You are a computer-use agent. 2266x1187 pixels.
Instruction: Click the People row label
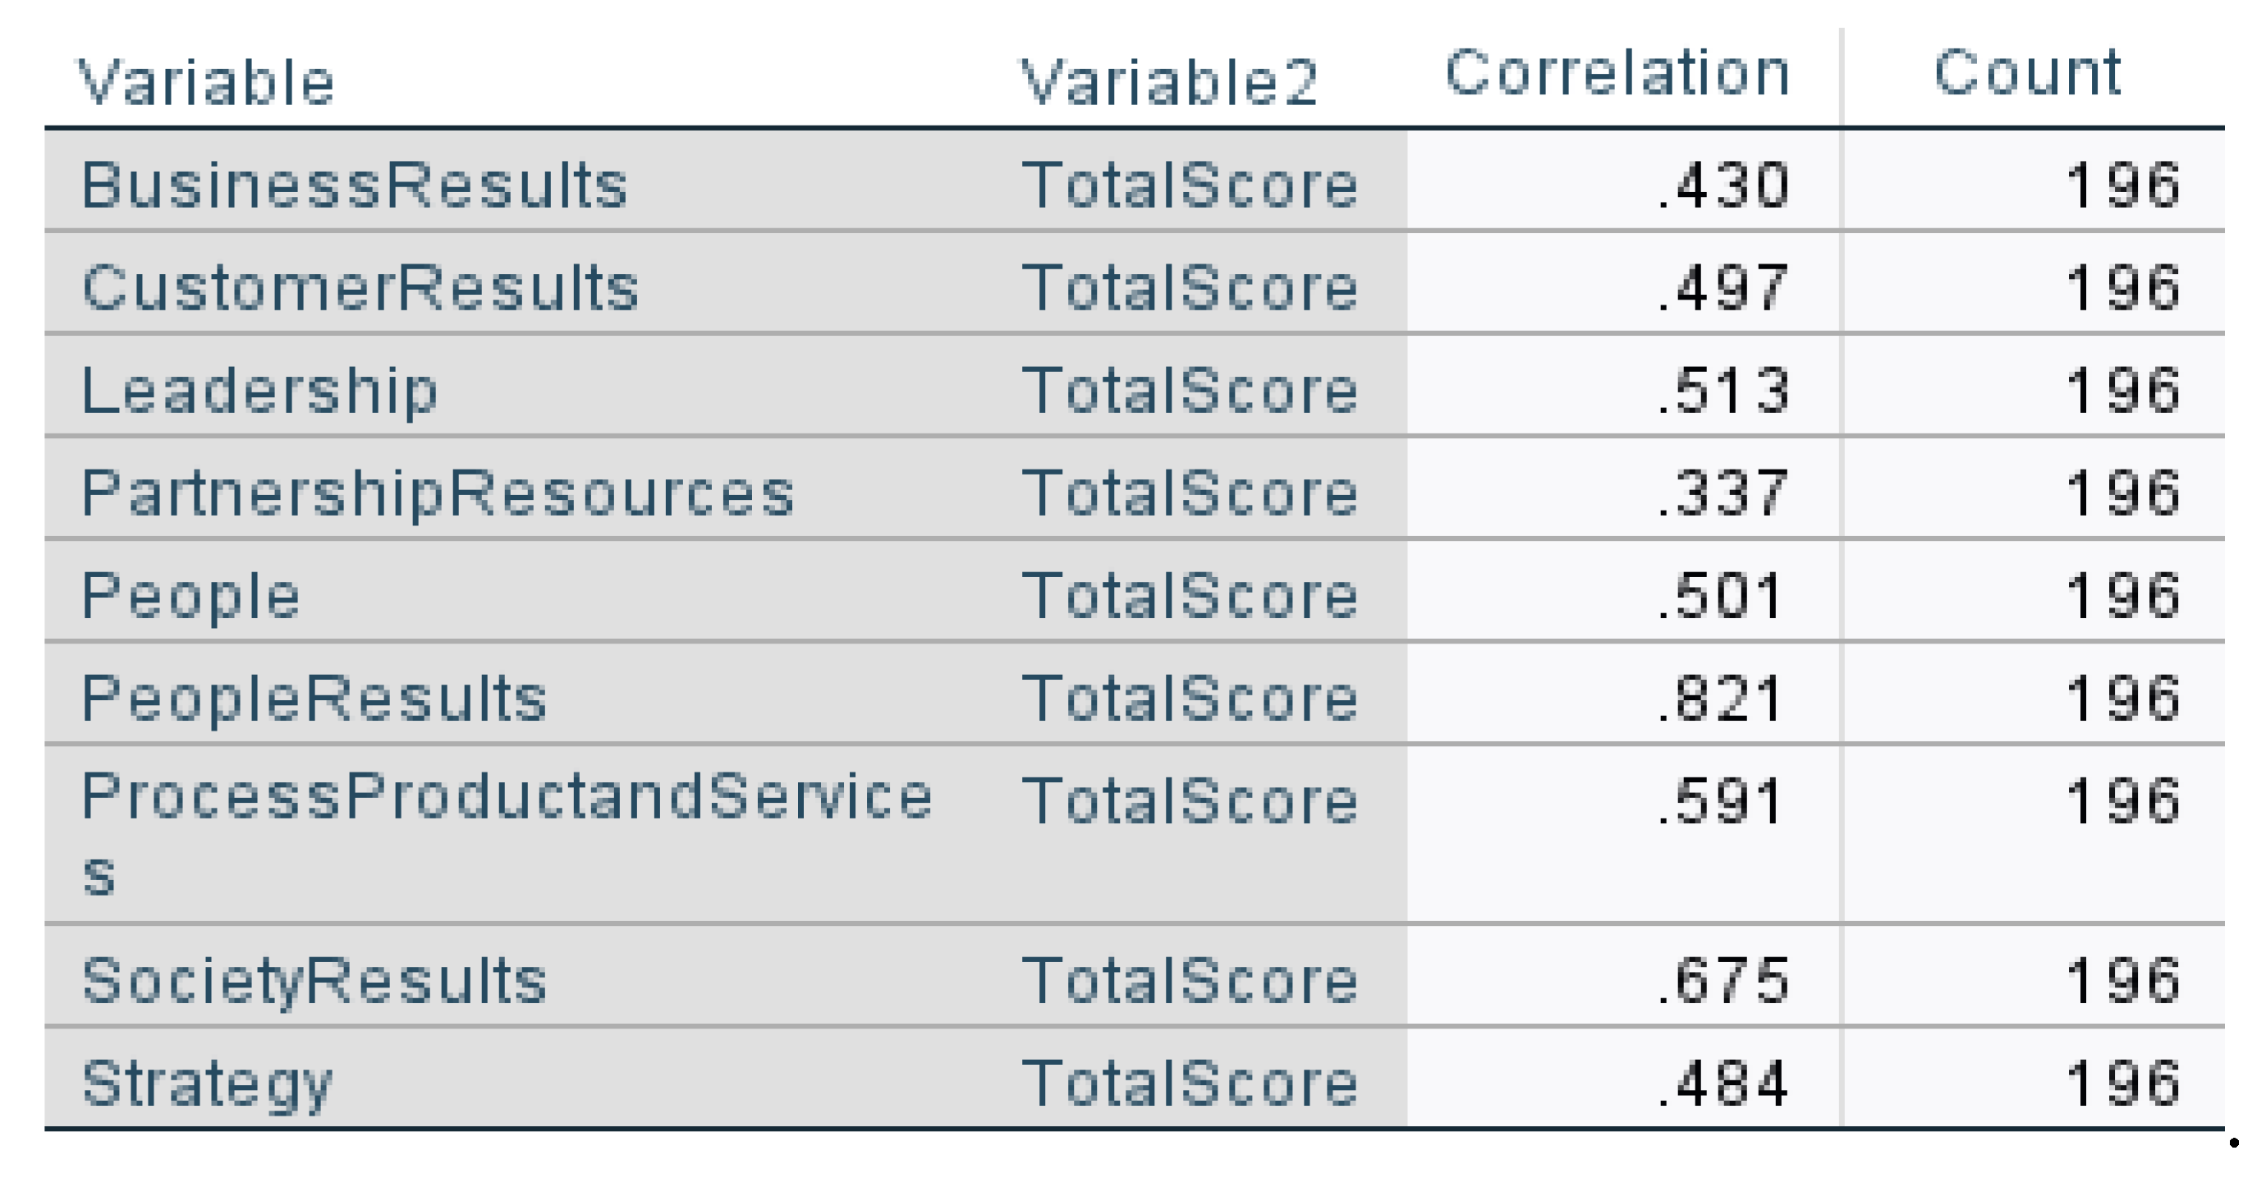(x=190, y=595)
